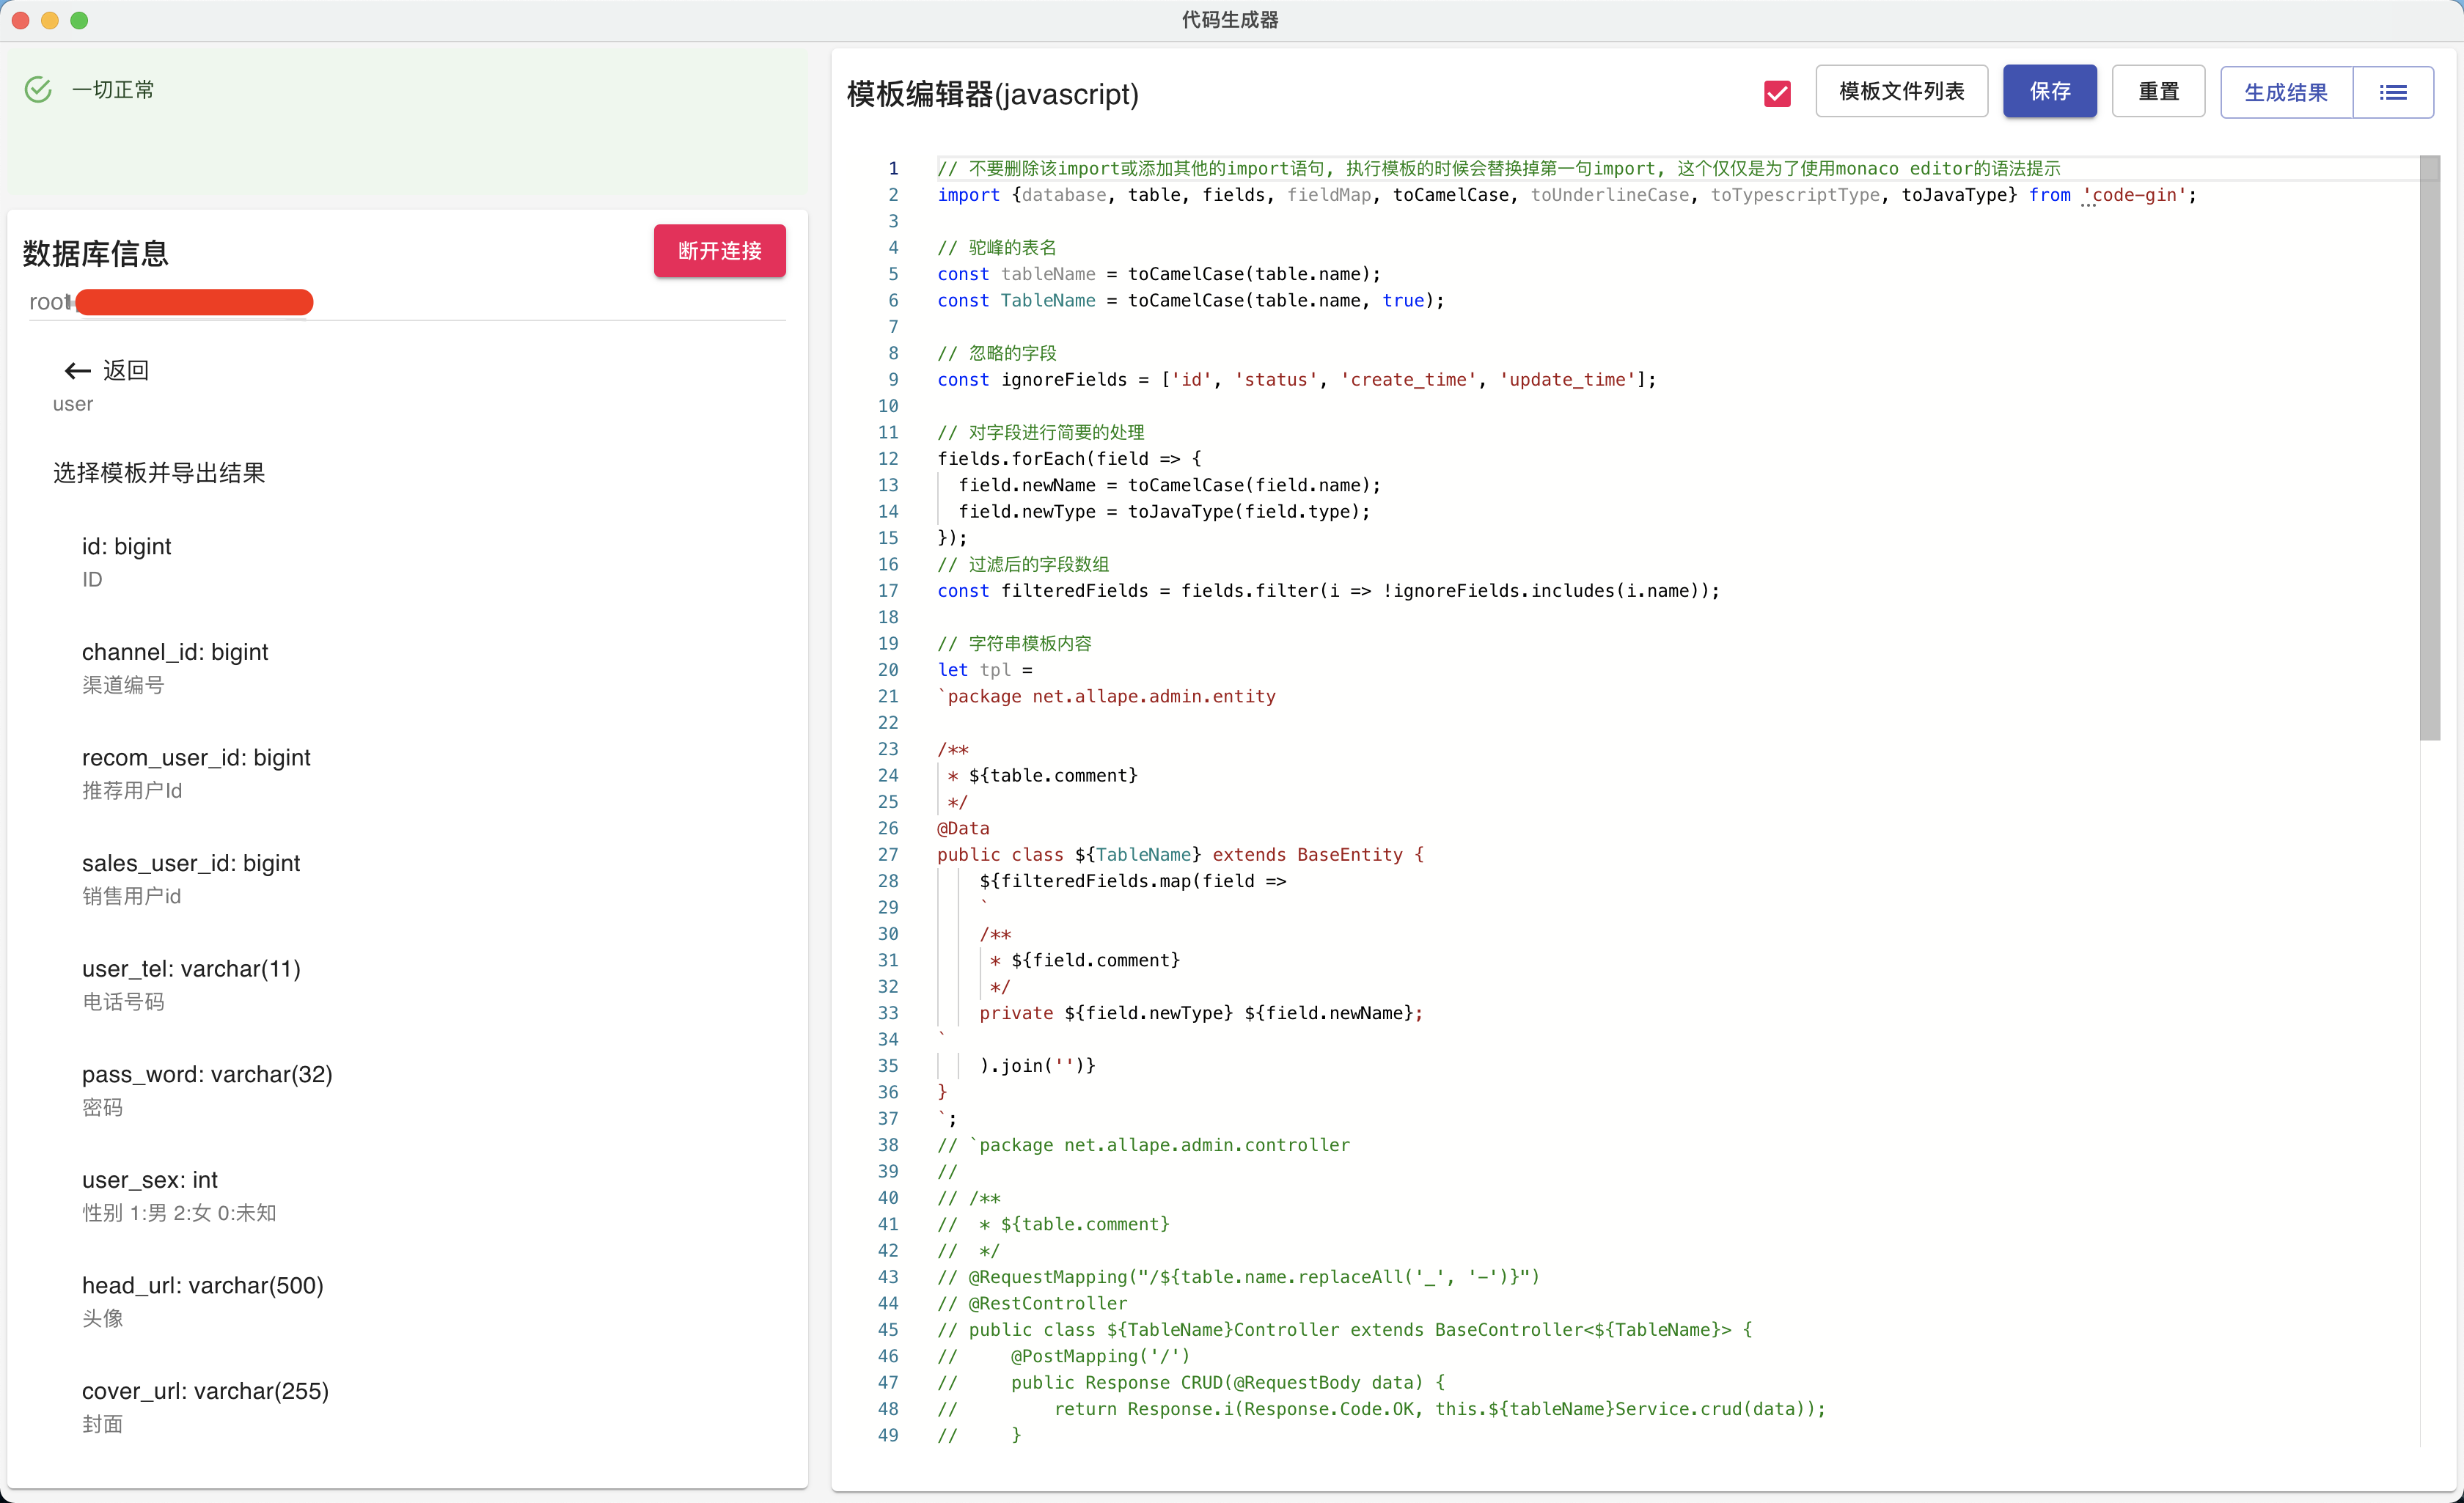The image size is (2464, 1503).
Task: Toggle the red checkbox in editor header
Action: 1777,93
